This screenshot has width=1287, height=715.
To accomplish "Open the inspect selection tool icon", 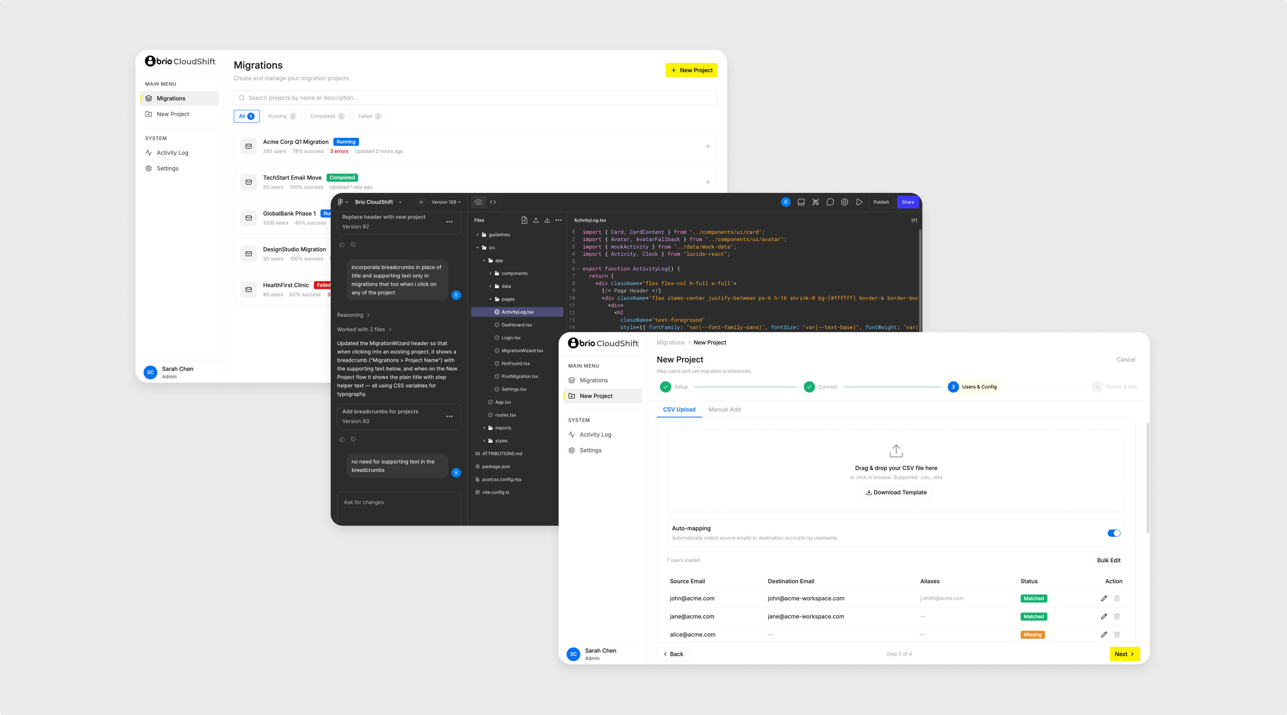I will 816,202.
